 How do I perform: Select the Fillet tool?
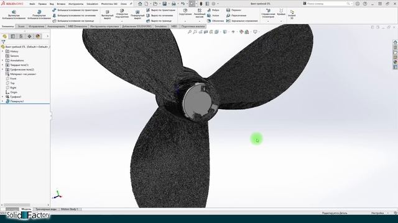(185, 12)
